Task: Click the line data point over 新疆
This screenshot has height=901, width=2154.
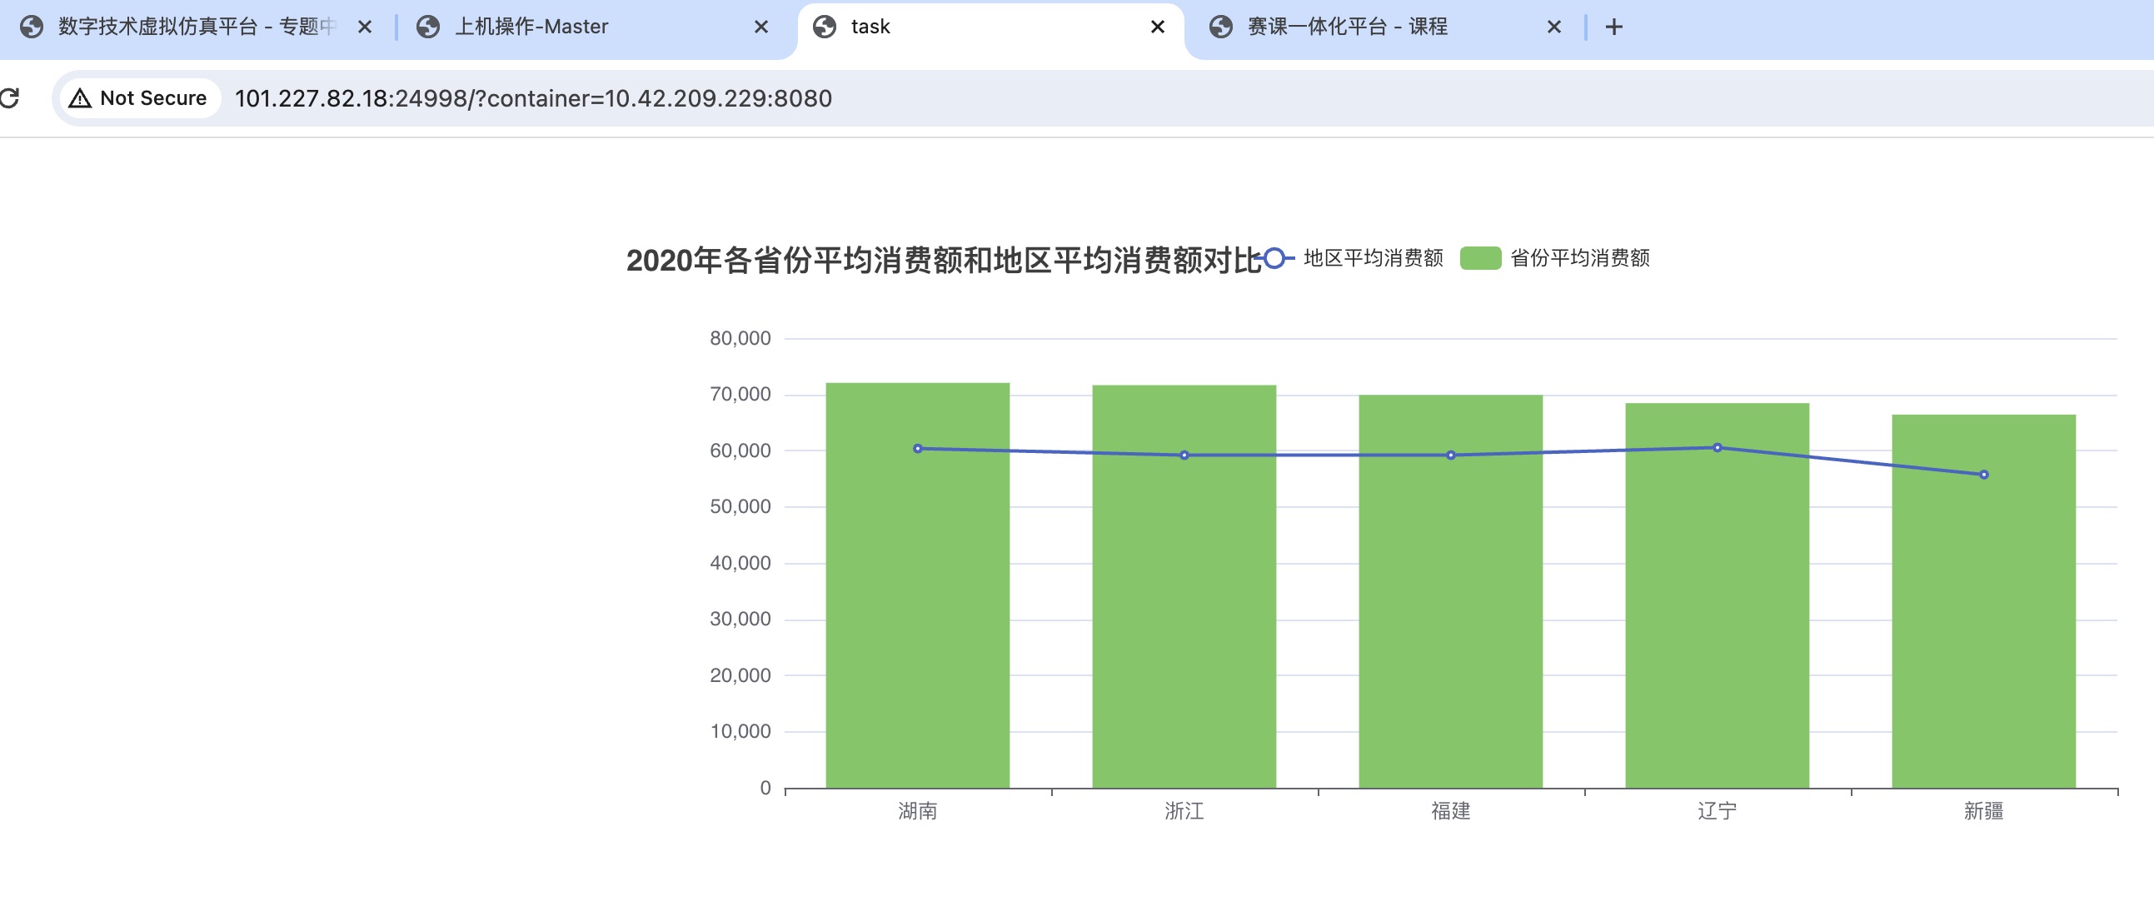Action: click(x=1983, y=475)
